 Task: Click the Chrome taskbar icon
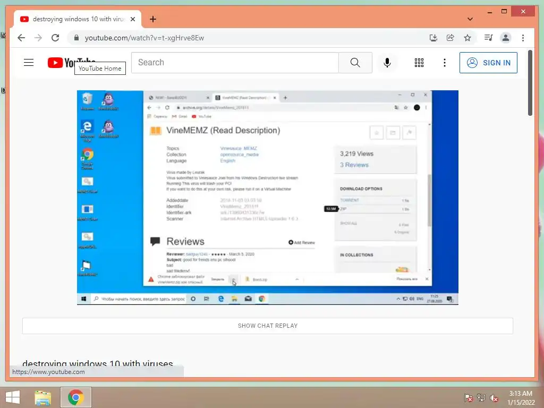[76, 397]
